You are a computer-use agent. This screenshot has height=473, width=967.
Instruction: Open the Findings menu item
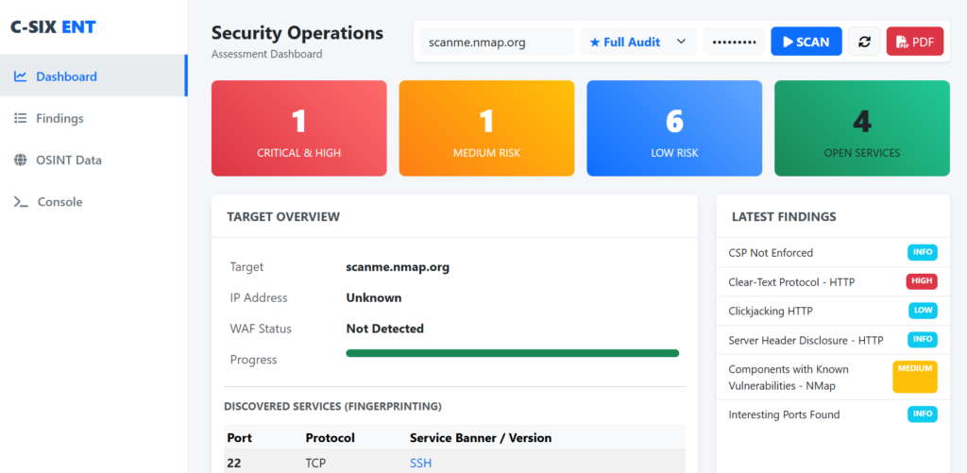pos(59,118)
